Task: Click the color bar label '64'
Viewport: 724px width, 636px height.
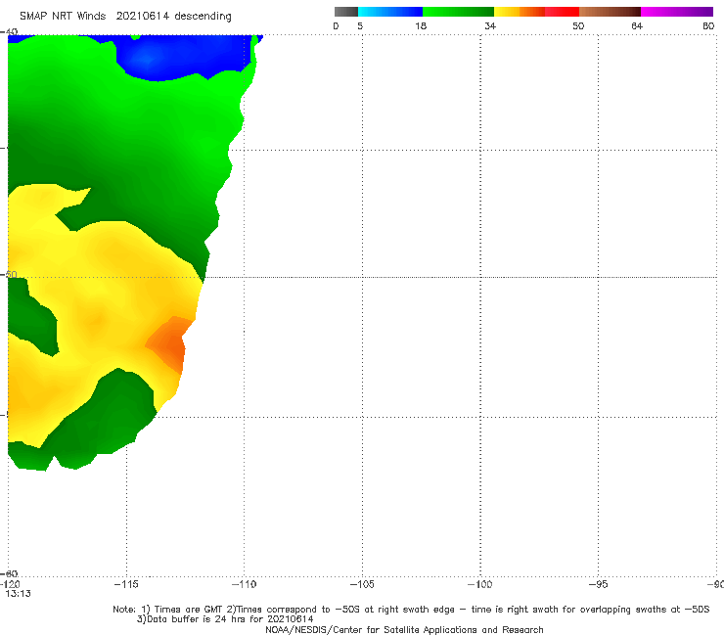Action: (637, 25)
